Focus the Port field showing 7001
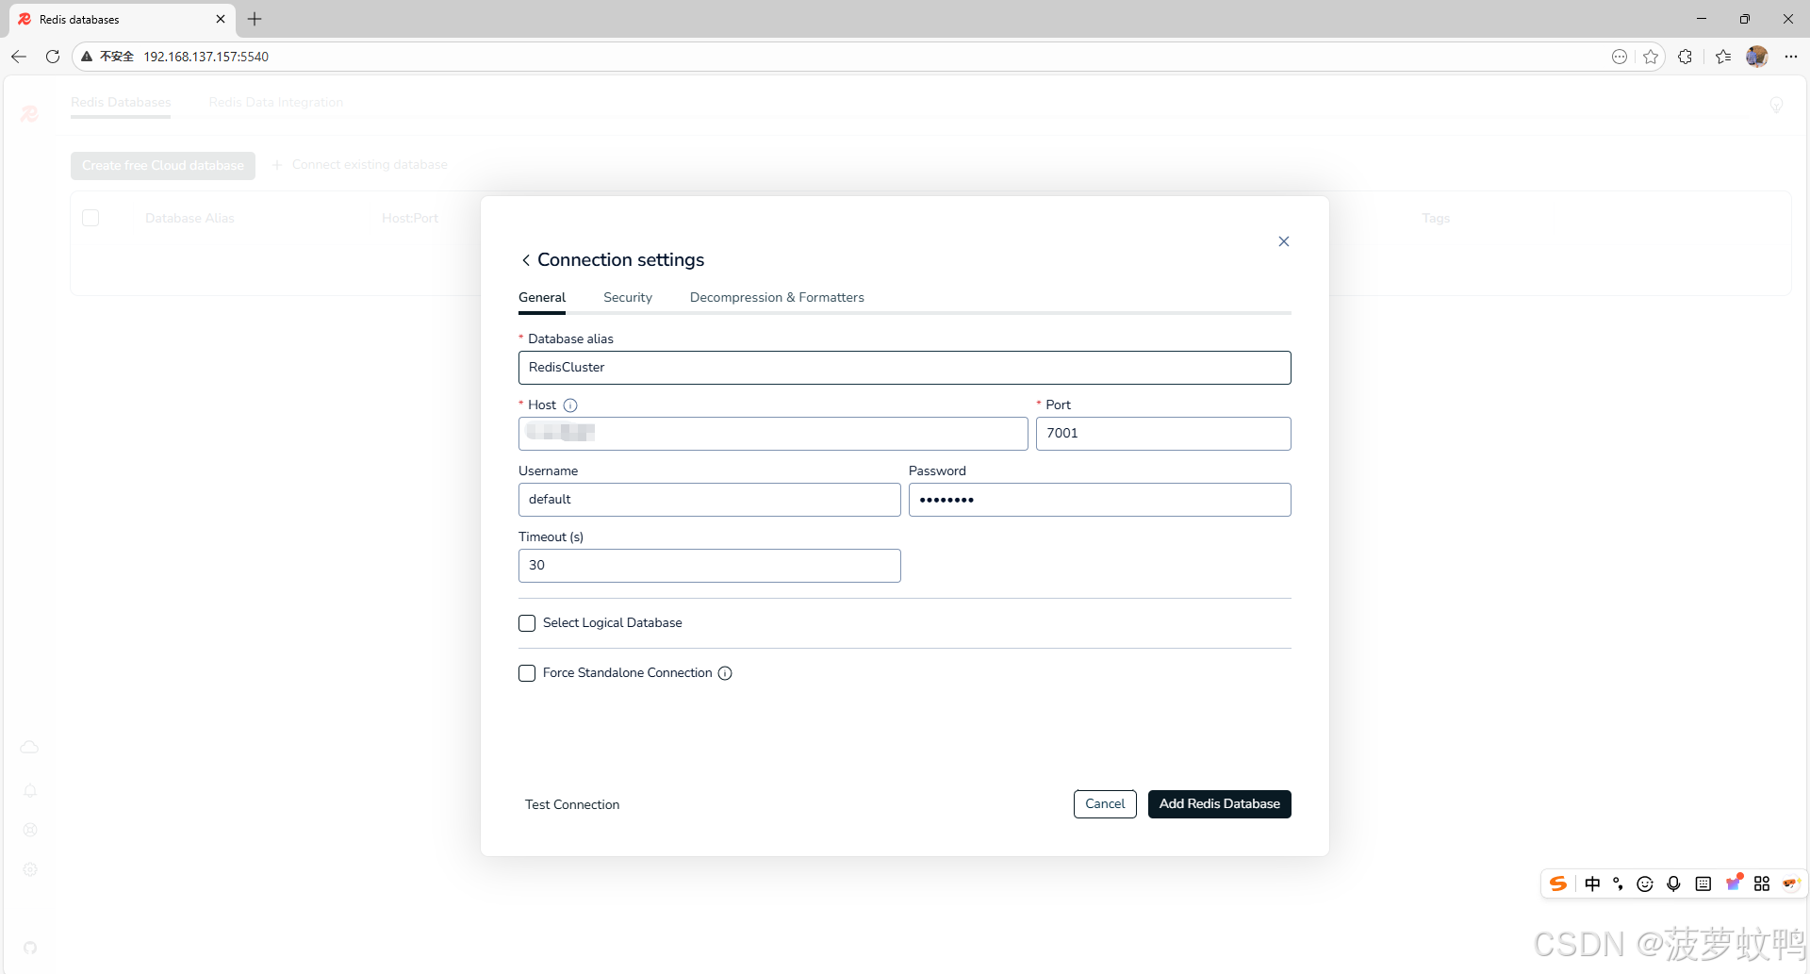 point(1163,434)
